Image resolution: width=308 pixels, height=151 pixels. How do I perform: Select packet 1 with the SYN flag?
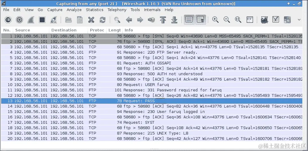pos(152,36)
